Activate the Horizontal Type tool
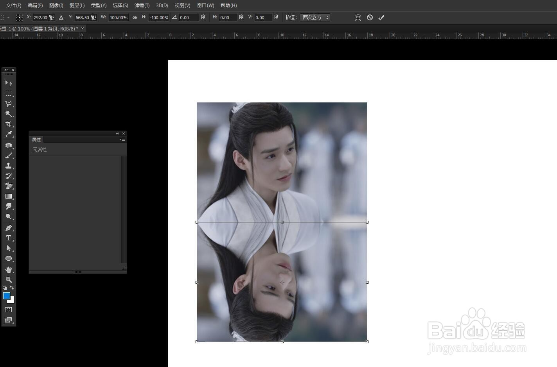 8,238
